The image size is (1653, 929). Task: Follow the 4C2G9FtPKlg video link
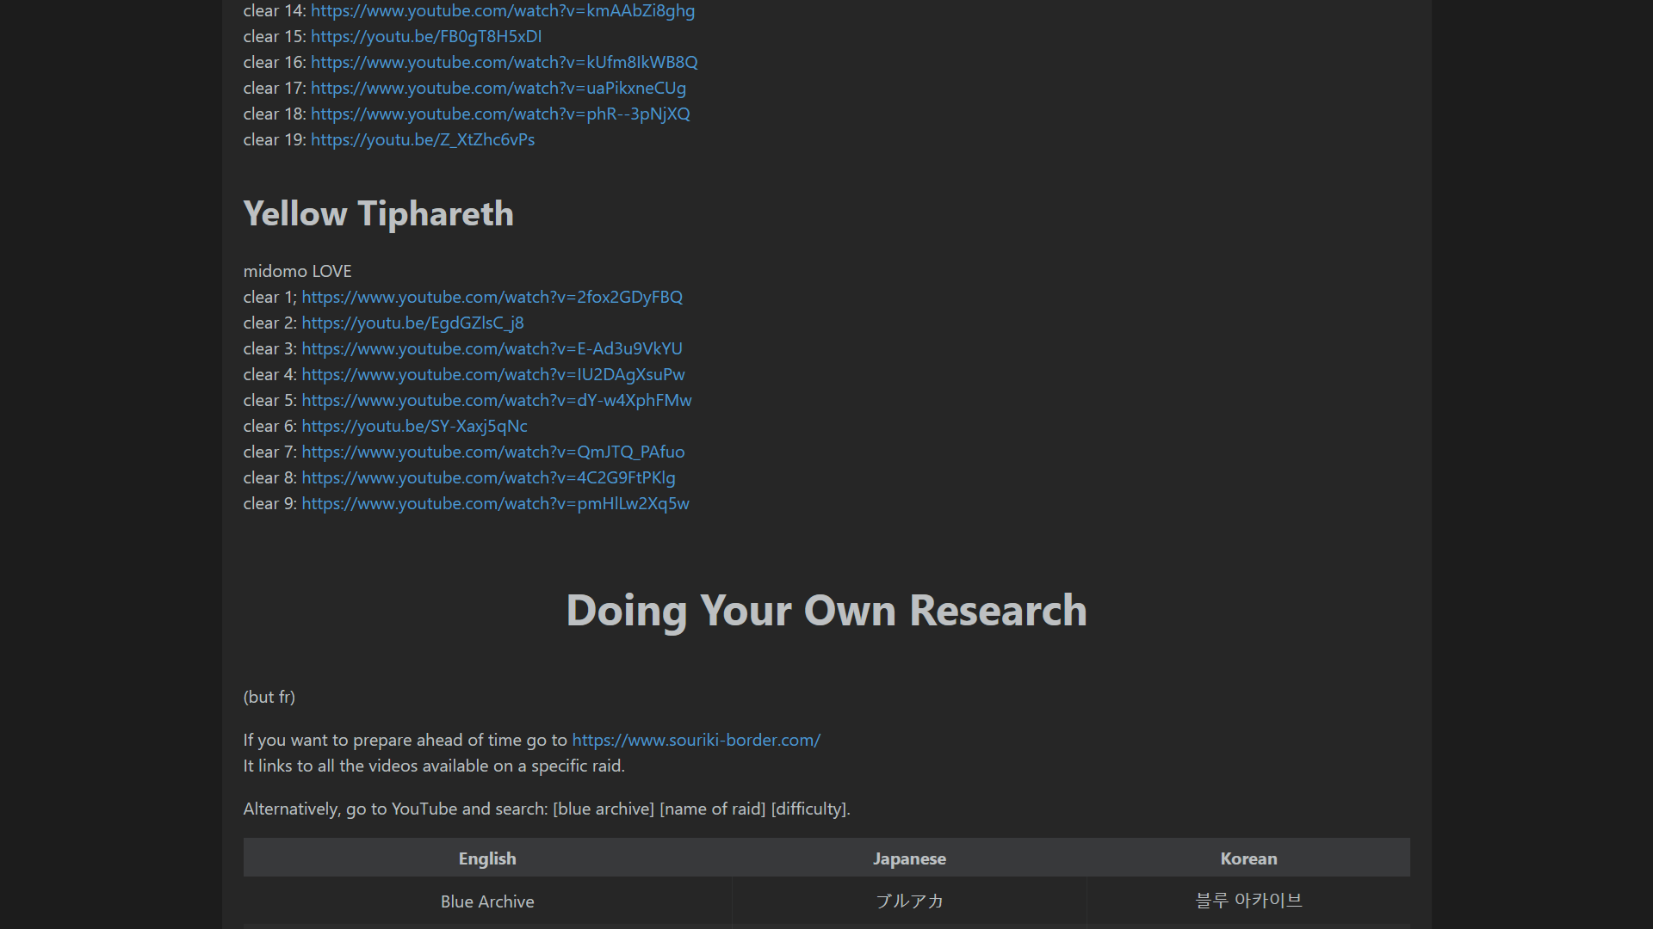[x=488, y=478]
